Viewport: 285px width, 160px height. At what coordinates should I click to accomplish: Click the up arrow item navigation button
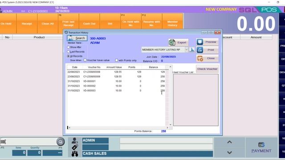(229, 142)
